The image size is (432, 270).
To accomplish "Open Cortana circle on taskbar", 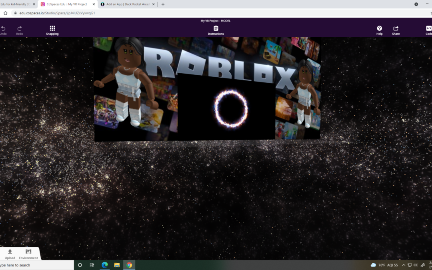I will click(x=80, y=265).
